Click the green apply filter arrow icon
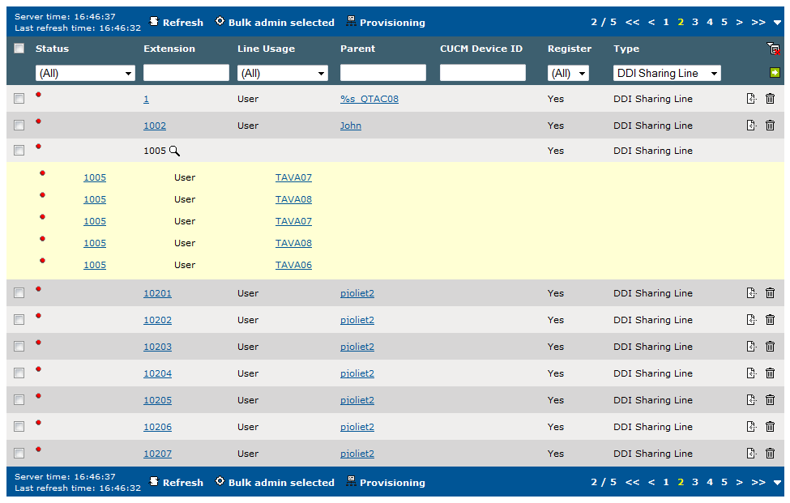Viewport: 790px width, 503px height. coord(775,73)
